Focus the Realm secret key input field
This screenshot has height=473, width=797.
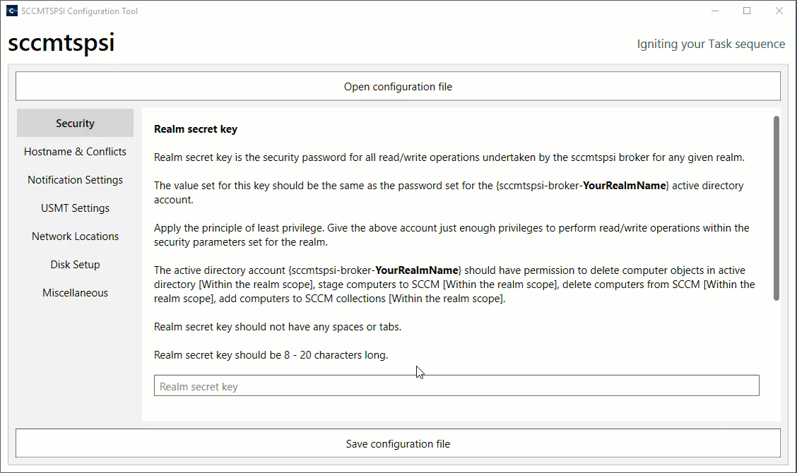pos(456,386)
